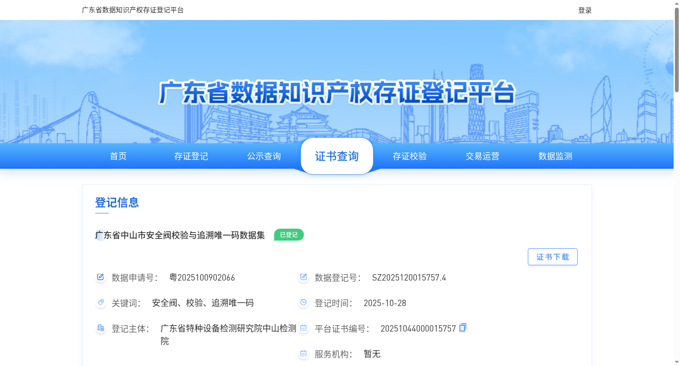Open the 交易运营 tab
Screen dimensions: 680x366
coord(482,156)
